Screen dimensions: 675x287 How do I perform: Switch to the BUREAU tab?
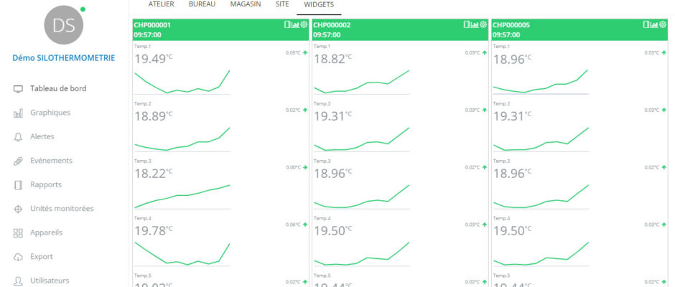click(x=202, y=4)
